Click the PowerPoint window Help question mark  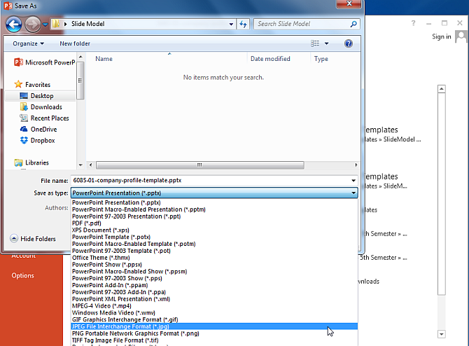point(414,23)
